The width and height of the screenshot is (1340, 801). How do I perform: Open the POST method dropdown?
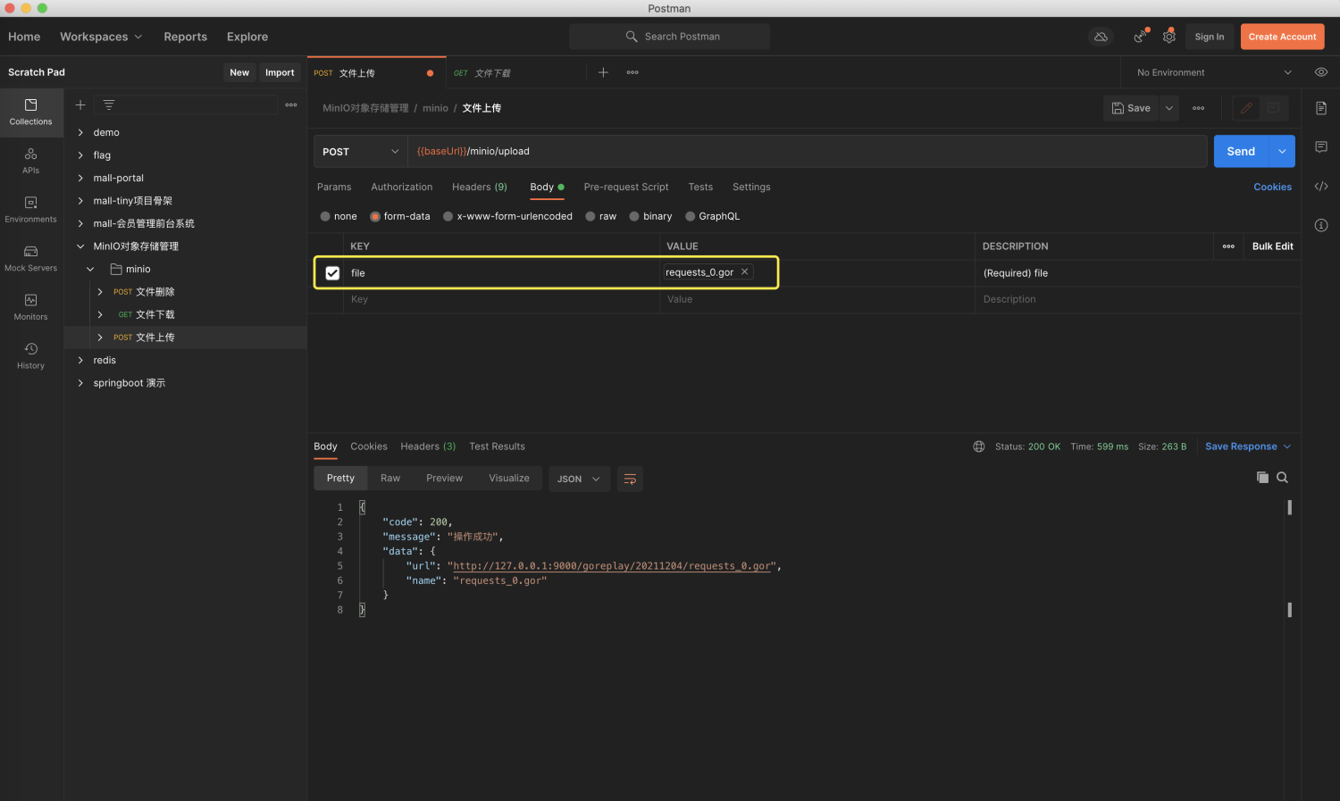coord(361,152)
